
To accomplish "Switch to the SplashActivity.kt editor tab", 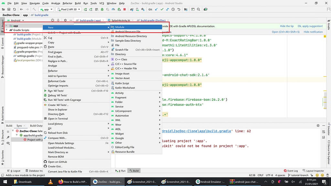I will coord(121,20).
